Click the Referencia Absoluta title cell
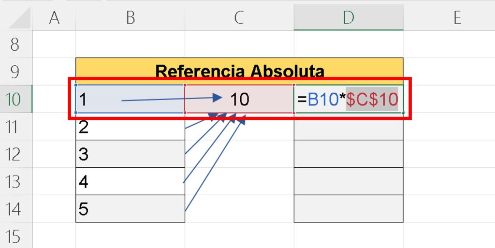 239,72
